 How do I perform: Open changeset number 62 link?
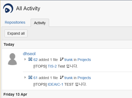35,60
